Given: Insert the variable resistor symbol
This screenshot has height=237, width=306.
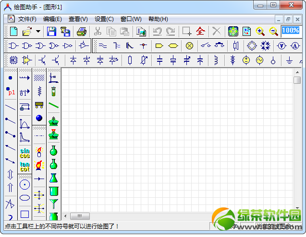Looking at the screenshot, I should [x=144, y=60].
